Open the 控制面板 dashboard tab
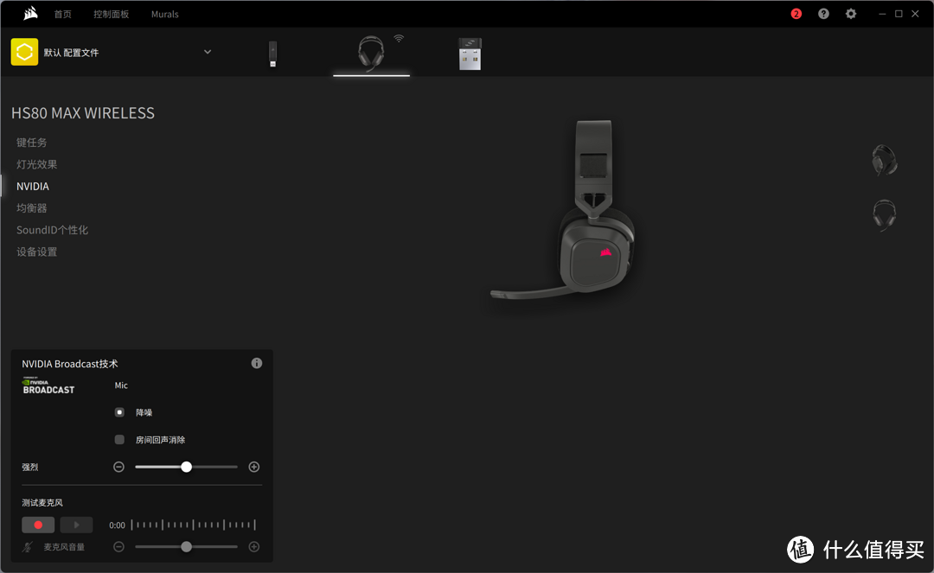 pos(111,14)
